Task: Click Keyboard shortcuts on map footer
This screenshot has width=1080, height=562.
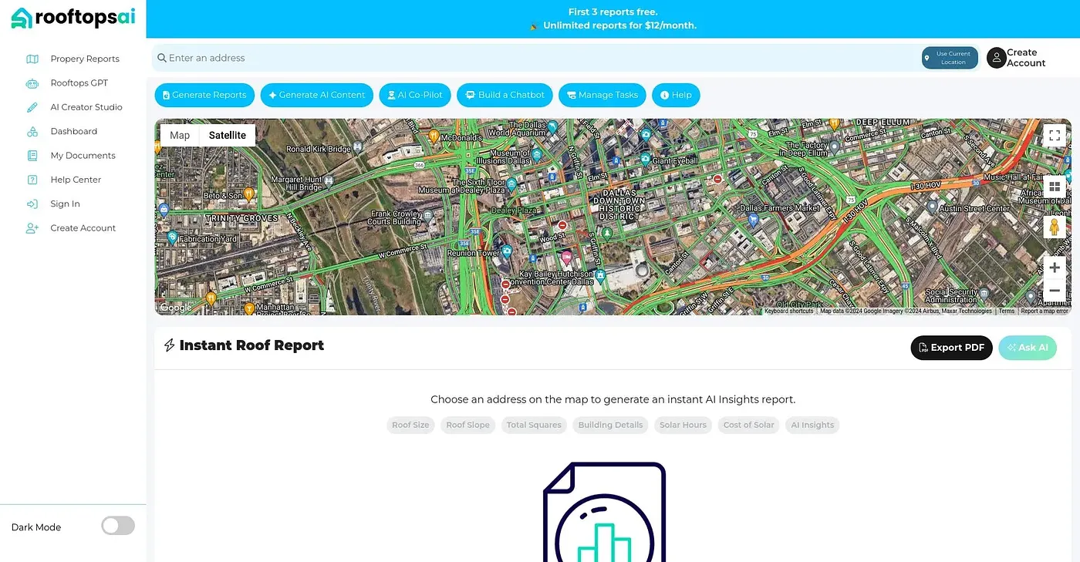Action: pos(789,311)
